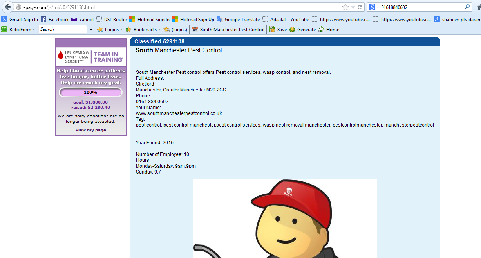Open shaheen ptv drama bookmark

click(x=457, y=19)
